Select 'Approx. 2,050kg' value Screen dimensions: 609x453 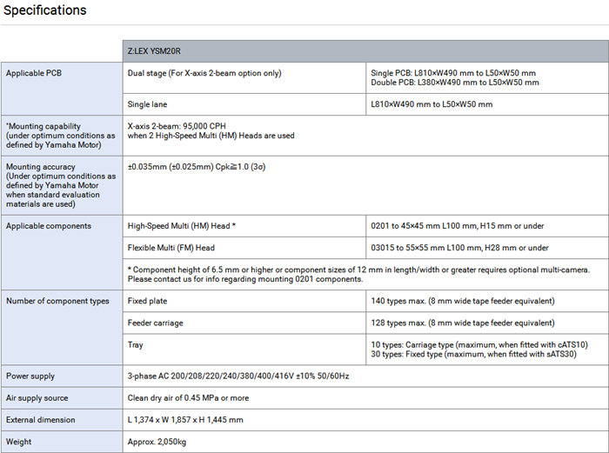click(157, 442)
